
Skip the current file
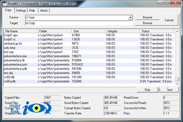tap(147, 90)
